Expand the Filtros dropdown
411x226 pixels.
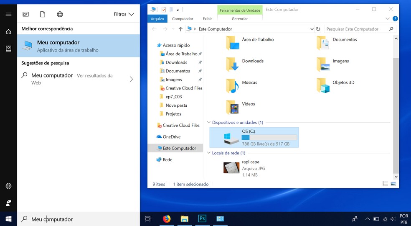coord(124,14)
